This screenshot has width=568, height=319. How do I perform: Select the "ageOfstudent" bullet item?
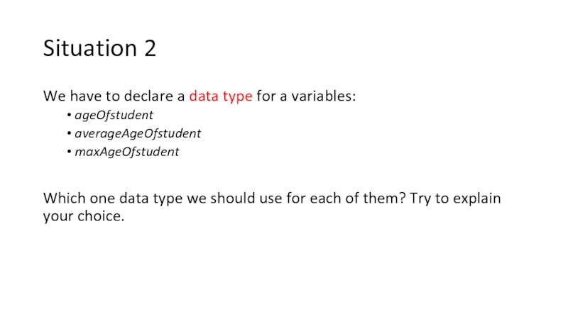[114, 115]
